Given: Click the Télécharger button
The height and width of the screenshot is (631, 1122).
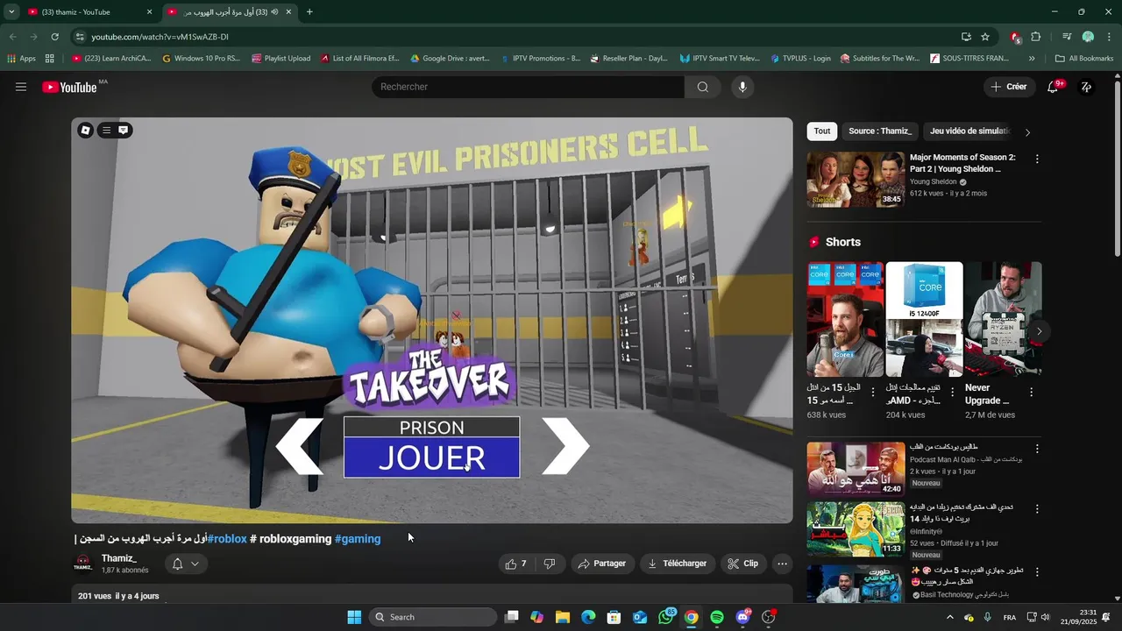Looking at the screenshot, I should coord(678,564).
